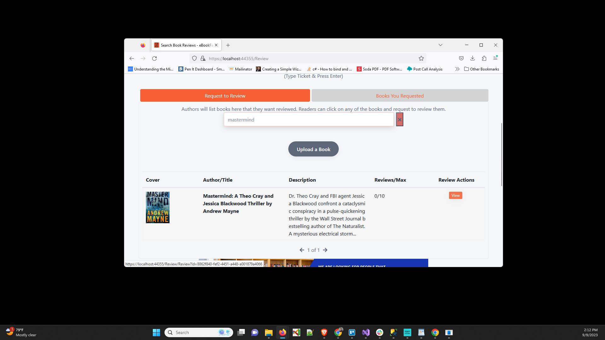The image size is (605, 340).
Task: Open the Firefox tab list dropdown
Action: coord(441,45)
